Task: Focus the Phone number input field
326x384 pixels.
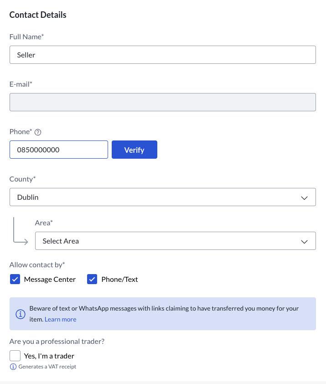Action: [x=58, y=150]
